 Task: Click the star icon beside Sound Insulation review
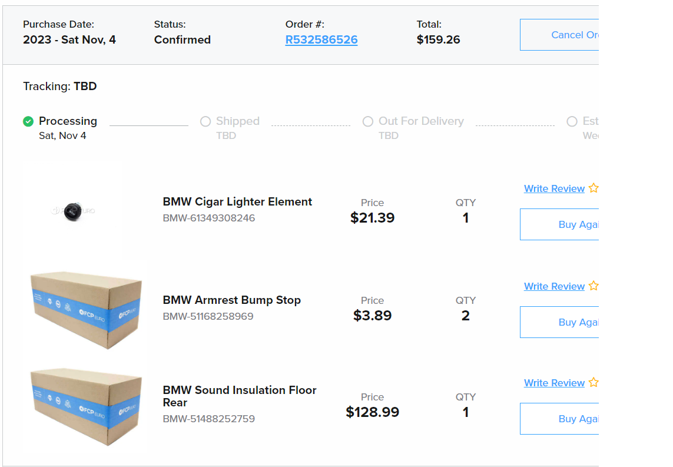(593, 383)
